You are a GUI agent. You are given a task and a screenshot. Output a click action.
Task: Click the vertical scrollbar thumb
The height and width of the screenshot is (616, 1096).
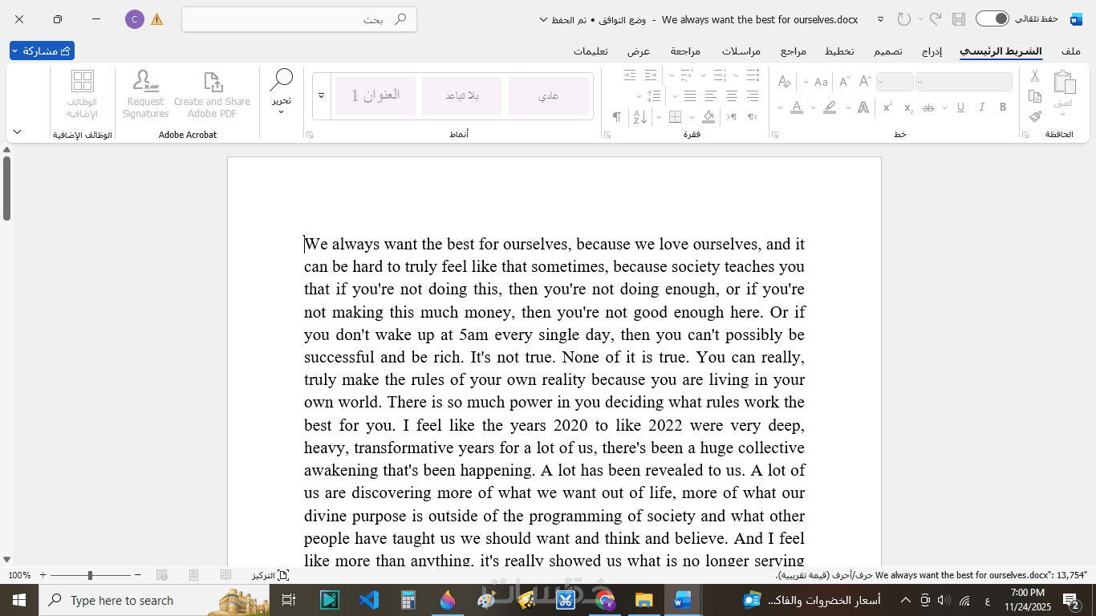coord(6,188)
